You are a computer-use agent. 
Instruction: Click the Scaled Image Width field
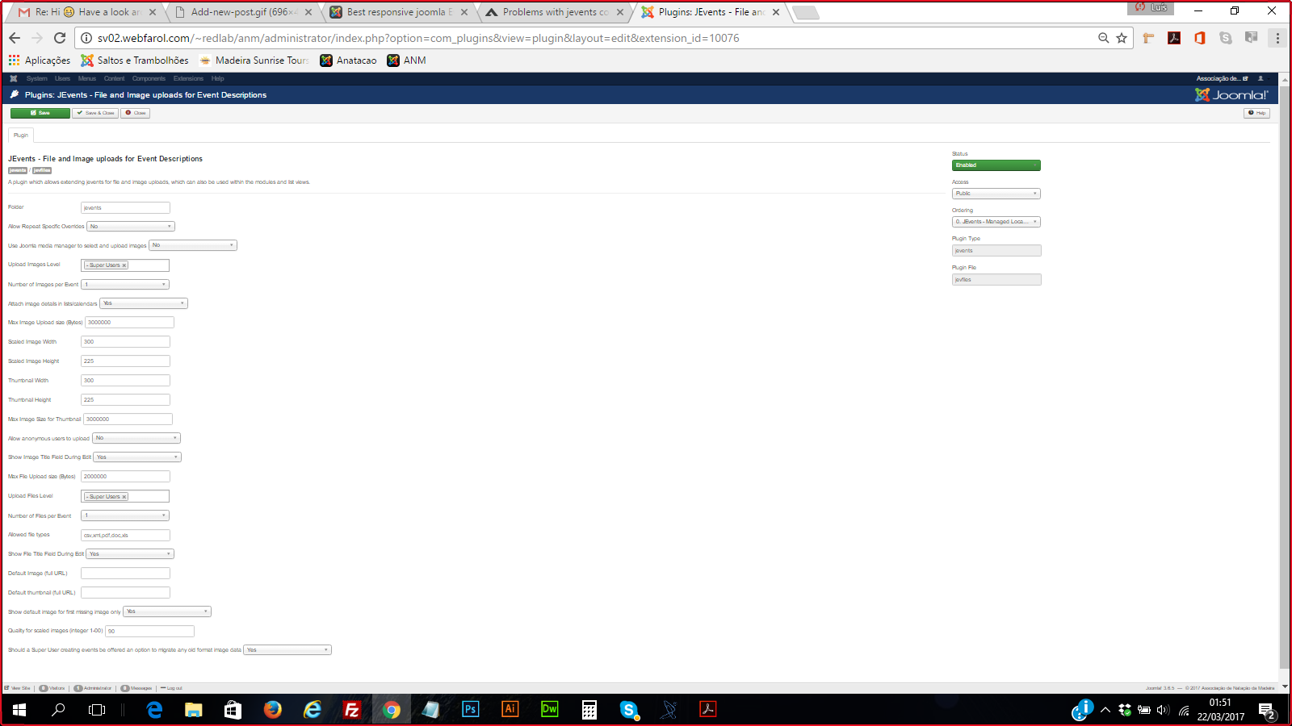tap(125, 342)
